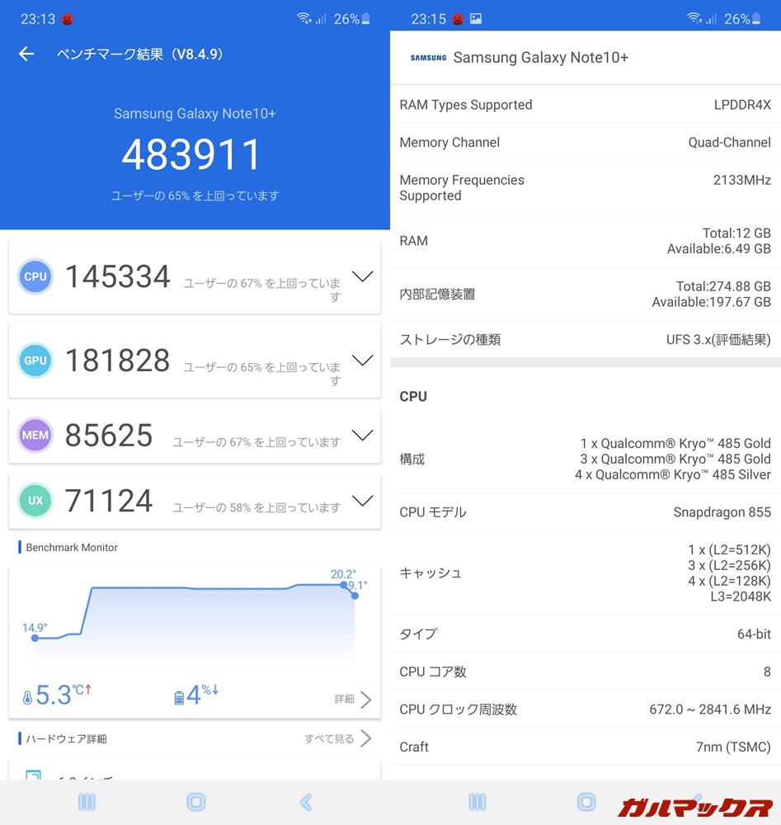This screenshot has height=825, width=781.
Task: Select the UX score badge icon
Action: click(x=35, y=501)
